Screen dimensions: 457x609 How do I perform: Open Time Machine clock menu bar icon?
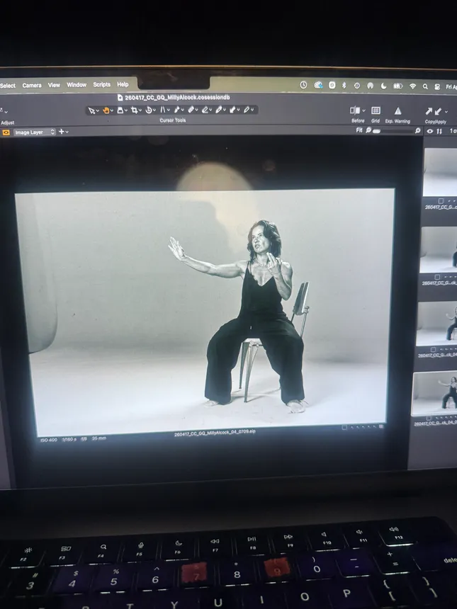(x=303, y=85)
